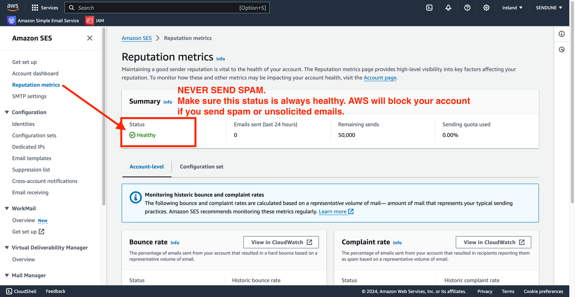Image resolution: width=575 pixels, height=297 pixels.
Task: Switch to the Configuration set tab
Action: coord(202,167)
